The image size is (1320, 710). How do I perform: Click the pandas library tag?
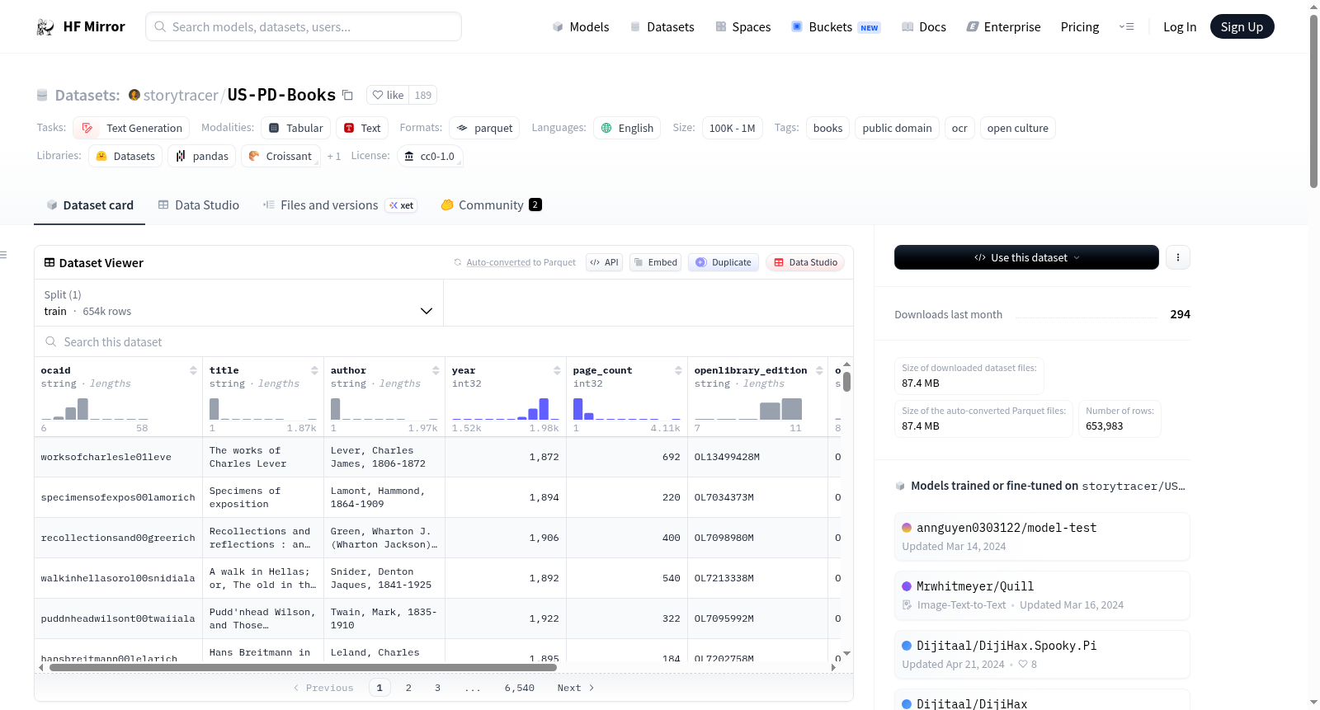click(202, 156)
